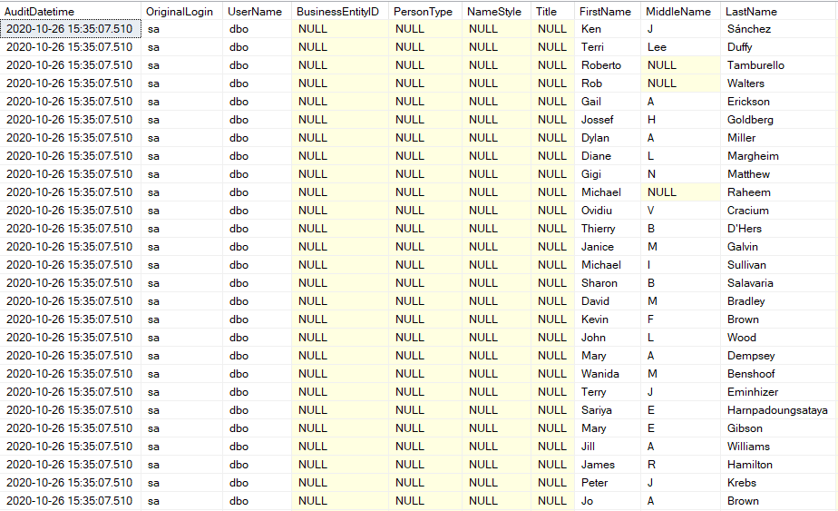Click the last name cell Krebs
The image size is (838, 511).
[742, 483]
